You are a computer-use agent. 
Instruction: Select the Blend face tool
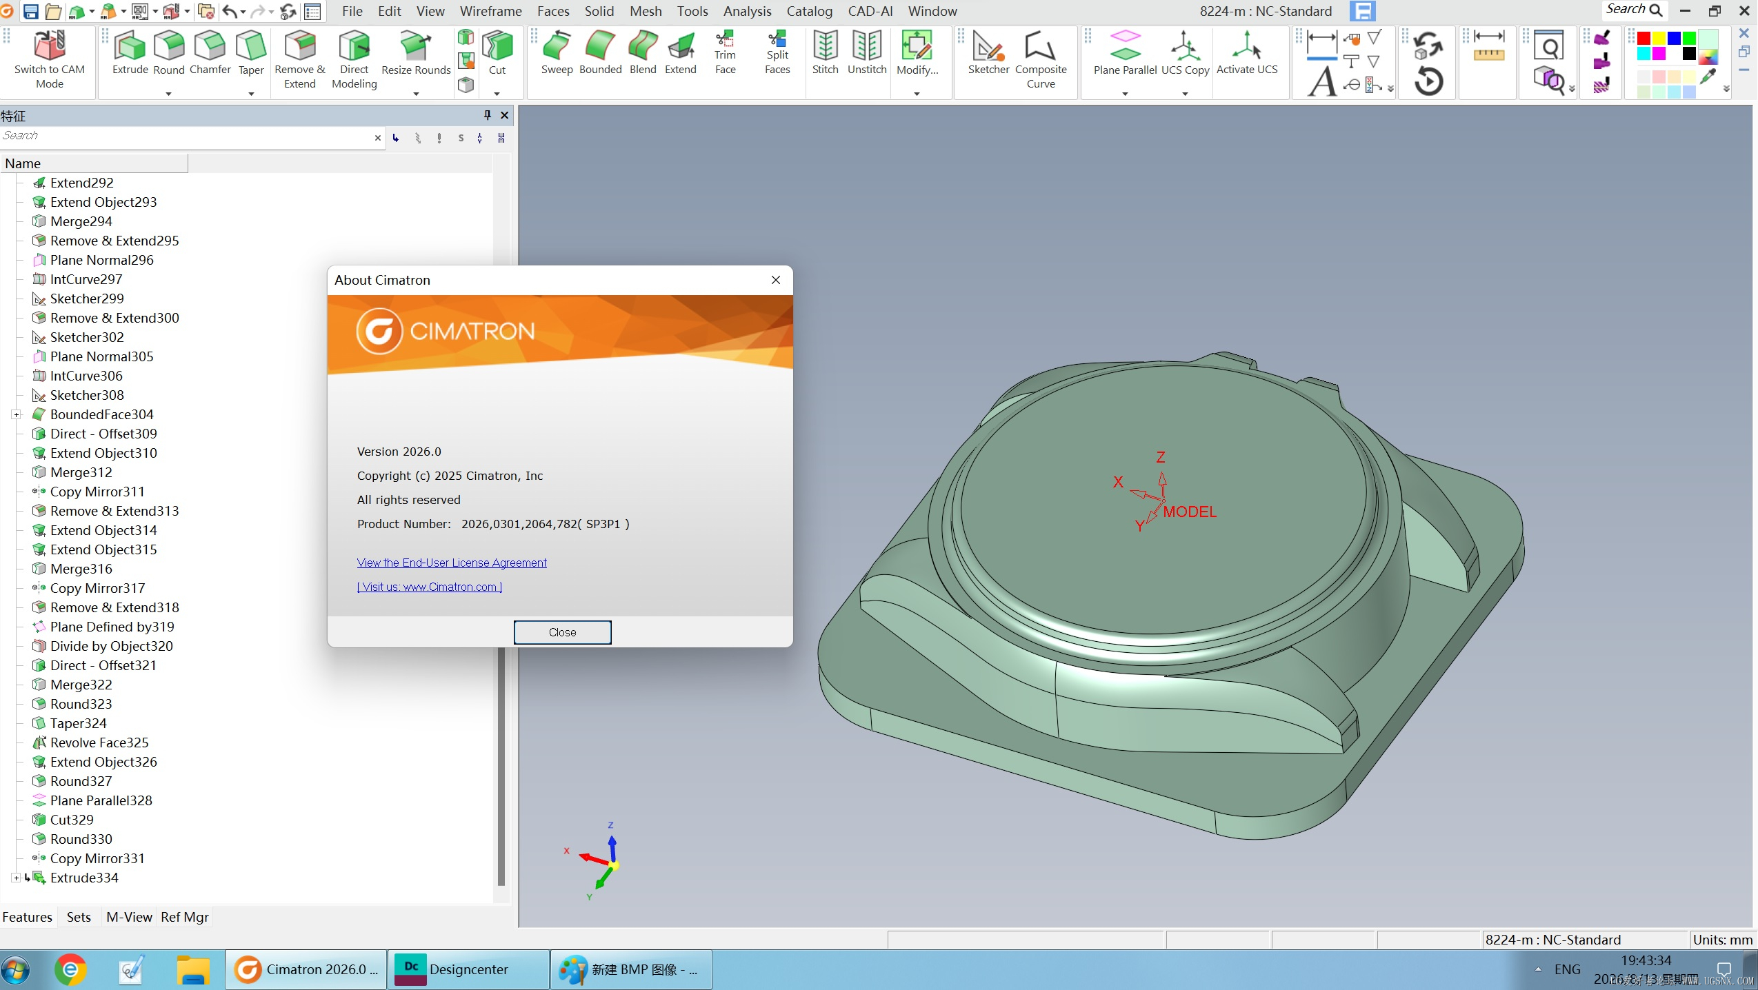643,53
